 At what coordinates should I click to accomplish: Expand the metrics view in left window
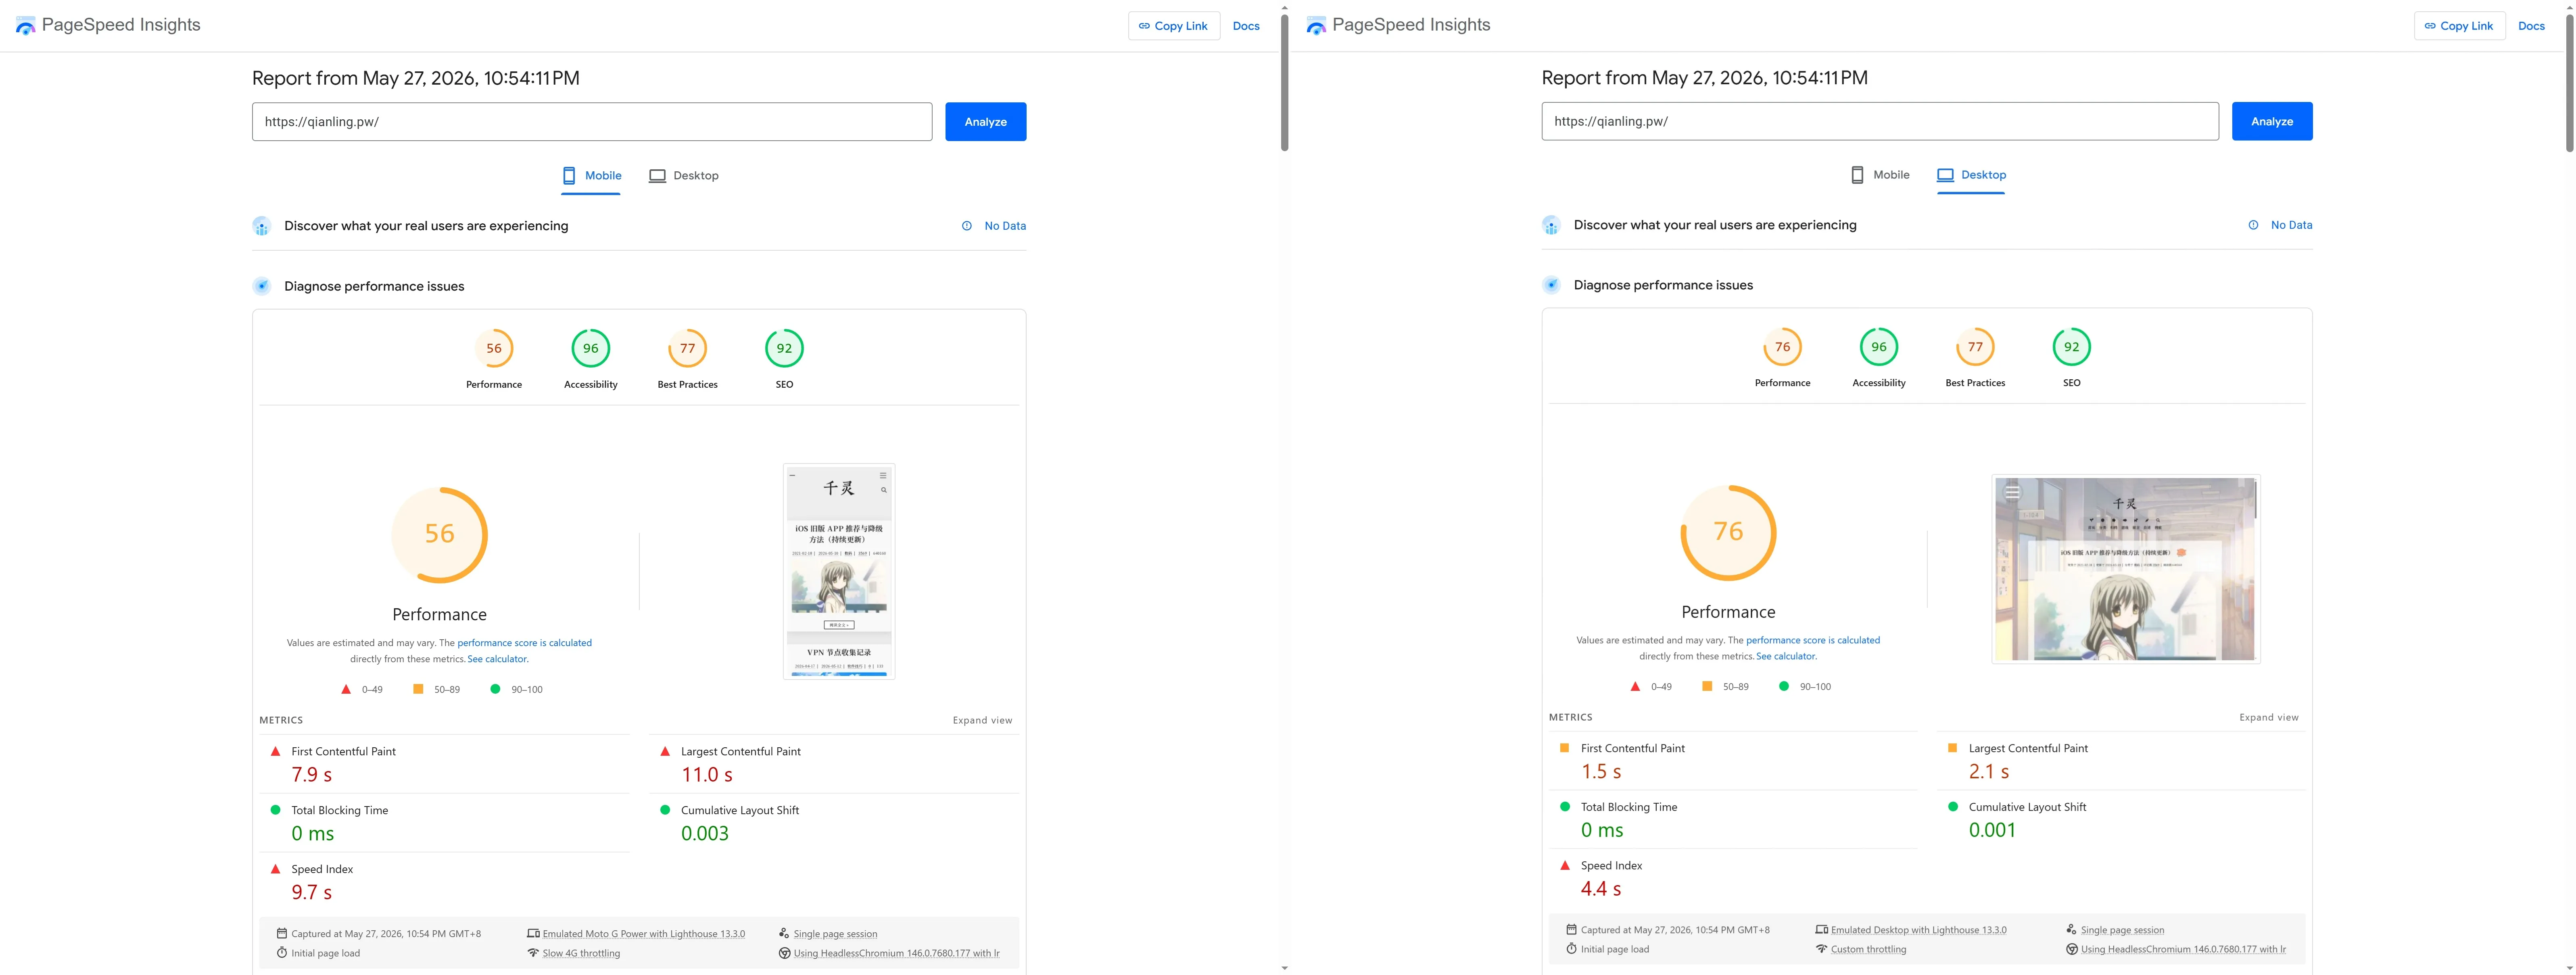pos(982,720)
